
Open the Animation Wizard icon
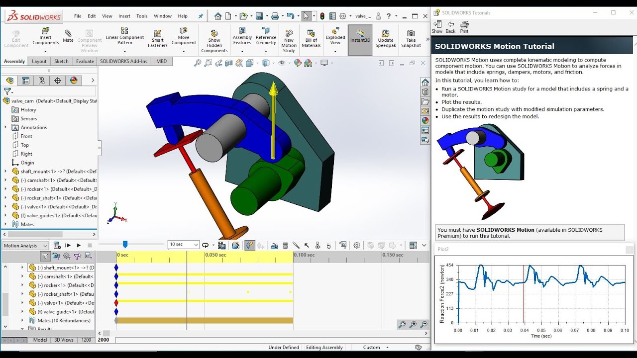click(x=236, y=245)
